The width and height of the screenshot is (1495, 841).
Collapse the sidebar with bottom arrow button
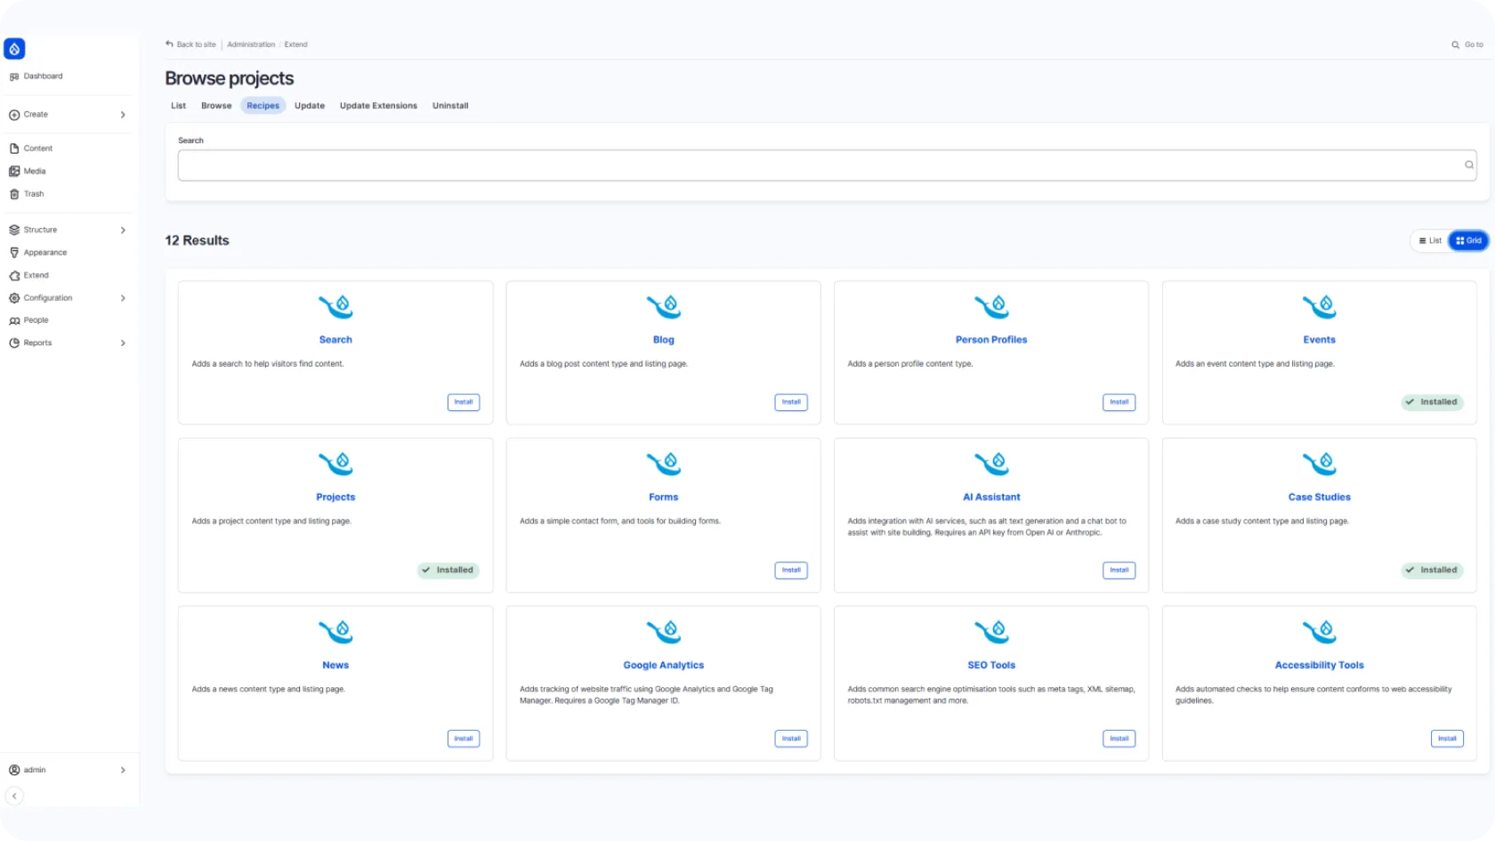pos(14,796)
